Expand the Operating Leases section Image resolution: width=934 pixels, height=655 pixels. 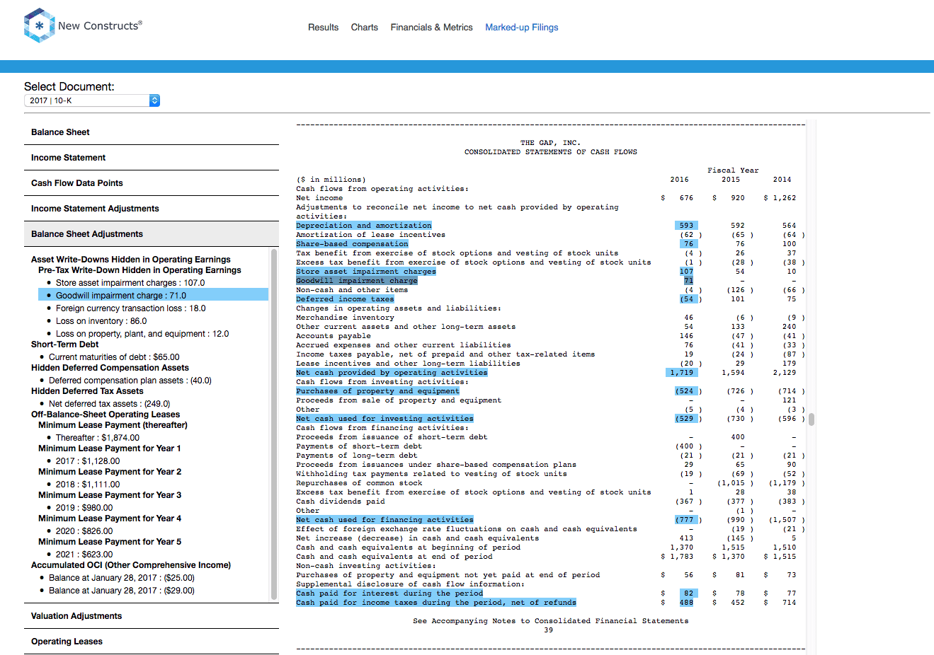tap(152, 642)
